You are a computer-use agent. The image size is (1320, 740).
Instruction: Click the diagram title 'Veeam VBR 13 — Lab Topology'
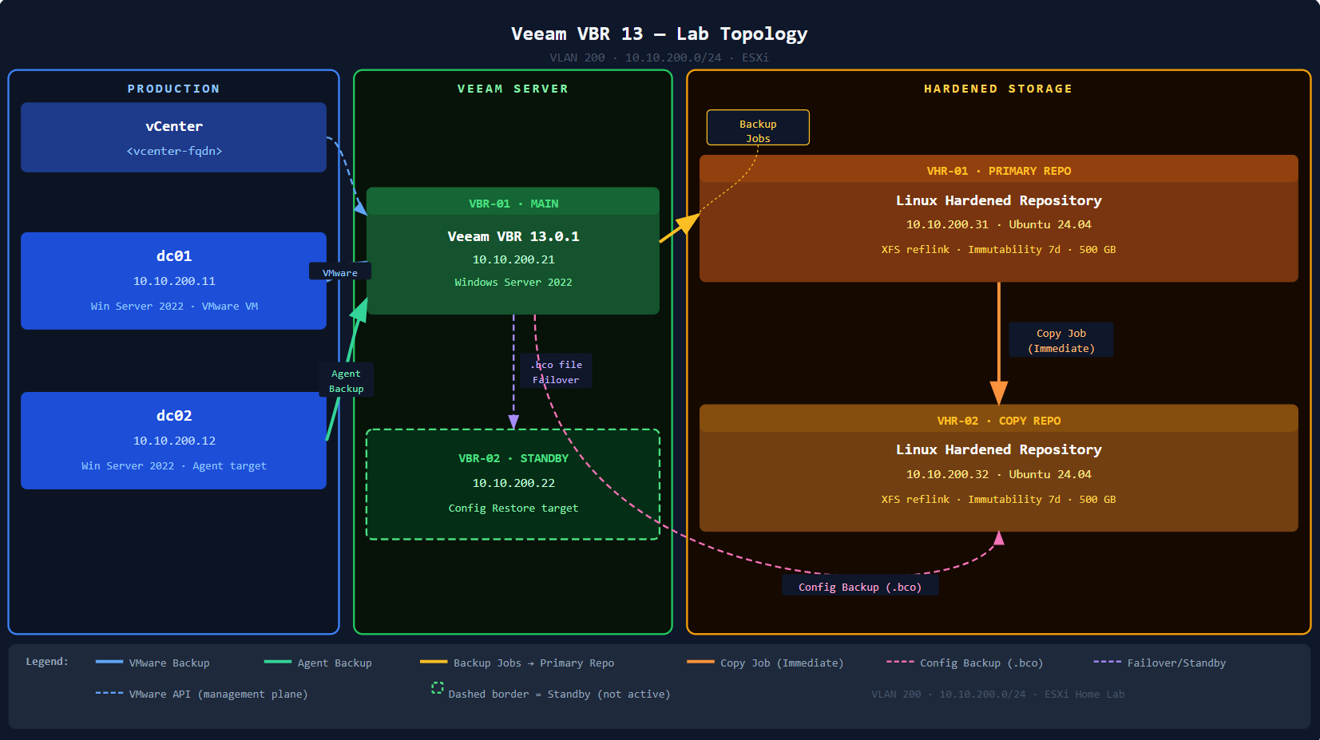(660, 34)
